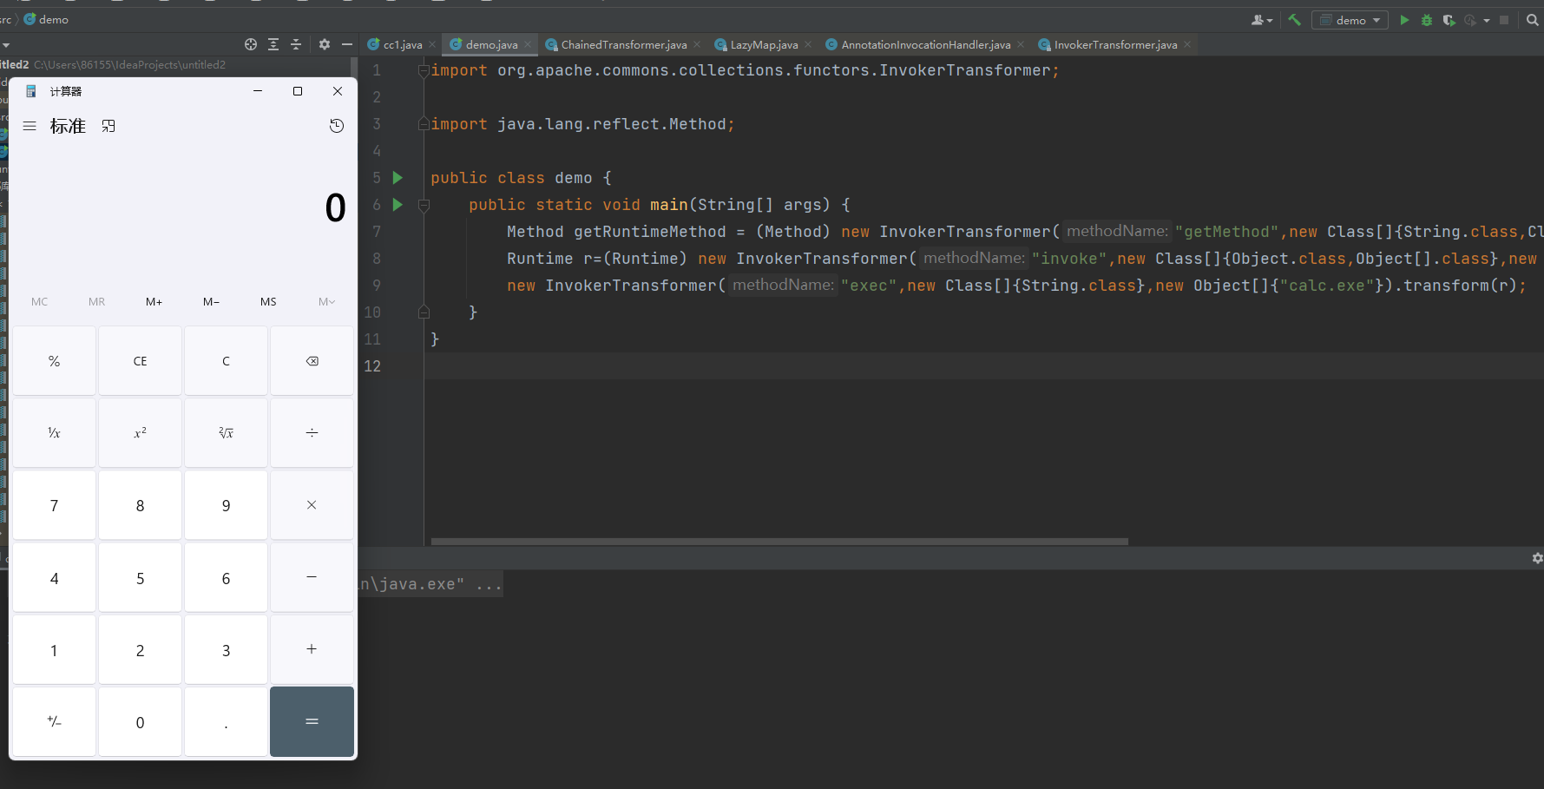Click Calculator display showing 0
This screenshot has height=789, width=1544.
pos(335,208)
